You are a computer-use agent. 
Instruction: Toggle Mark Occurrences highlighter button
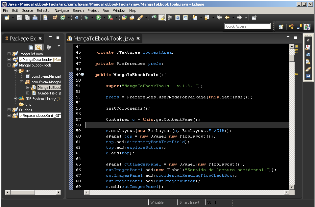pos(162,18)
